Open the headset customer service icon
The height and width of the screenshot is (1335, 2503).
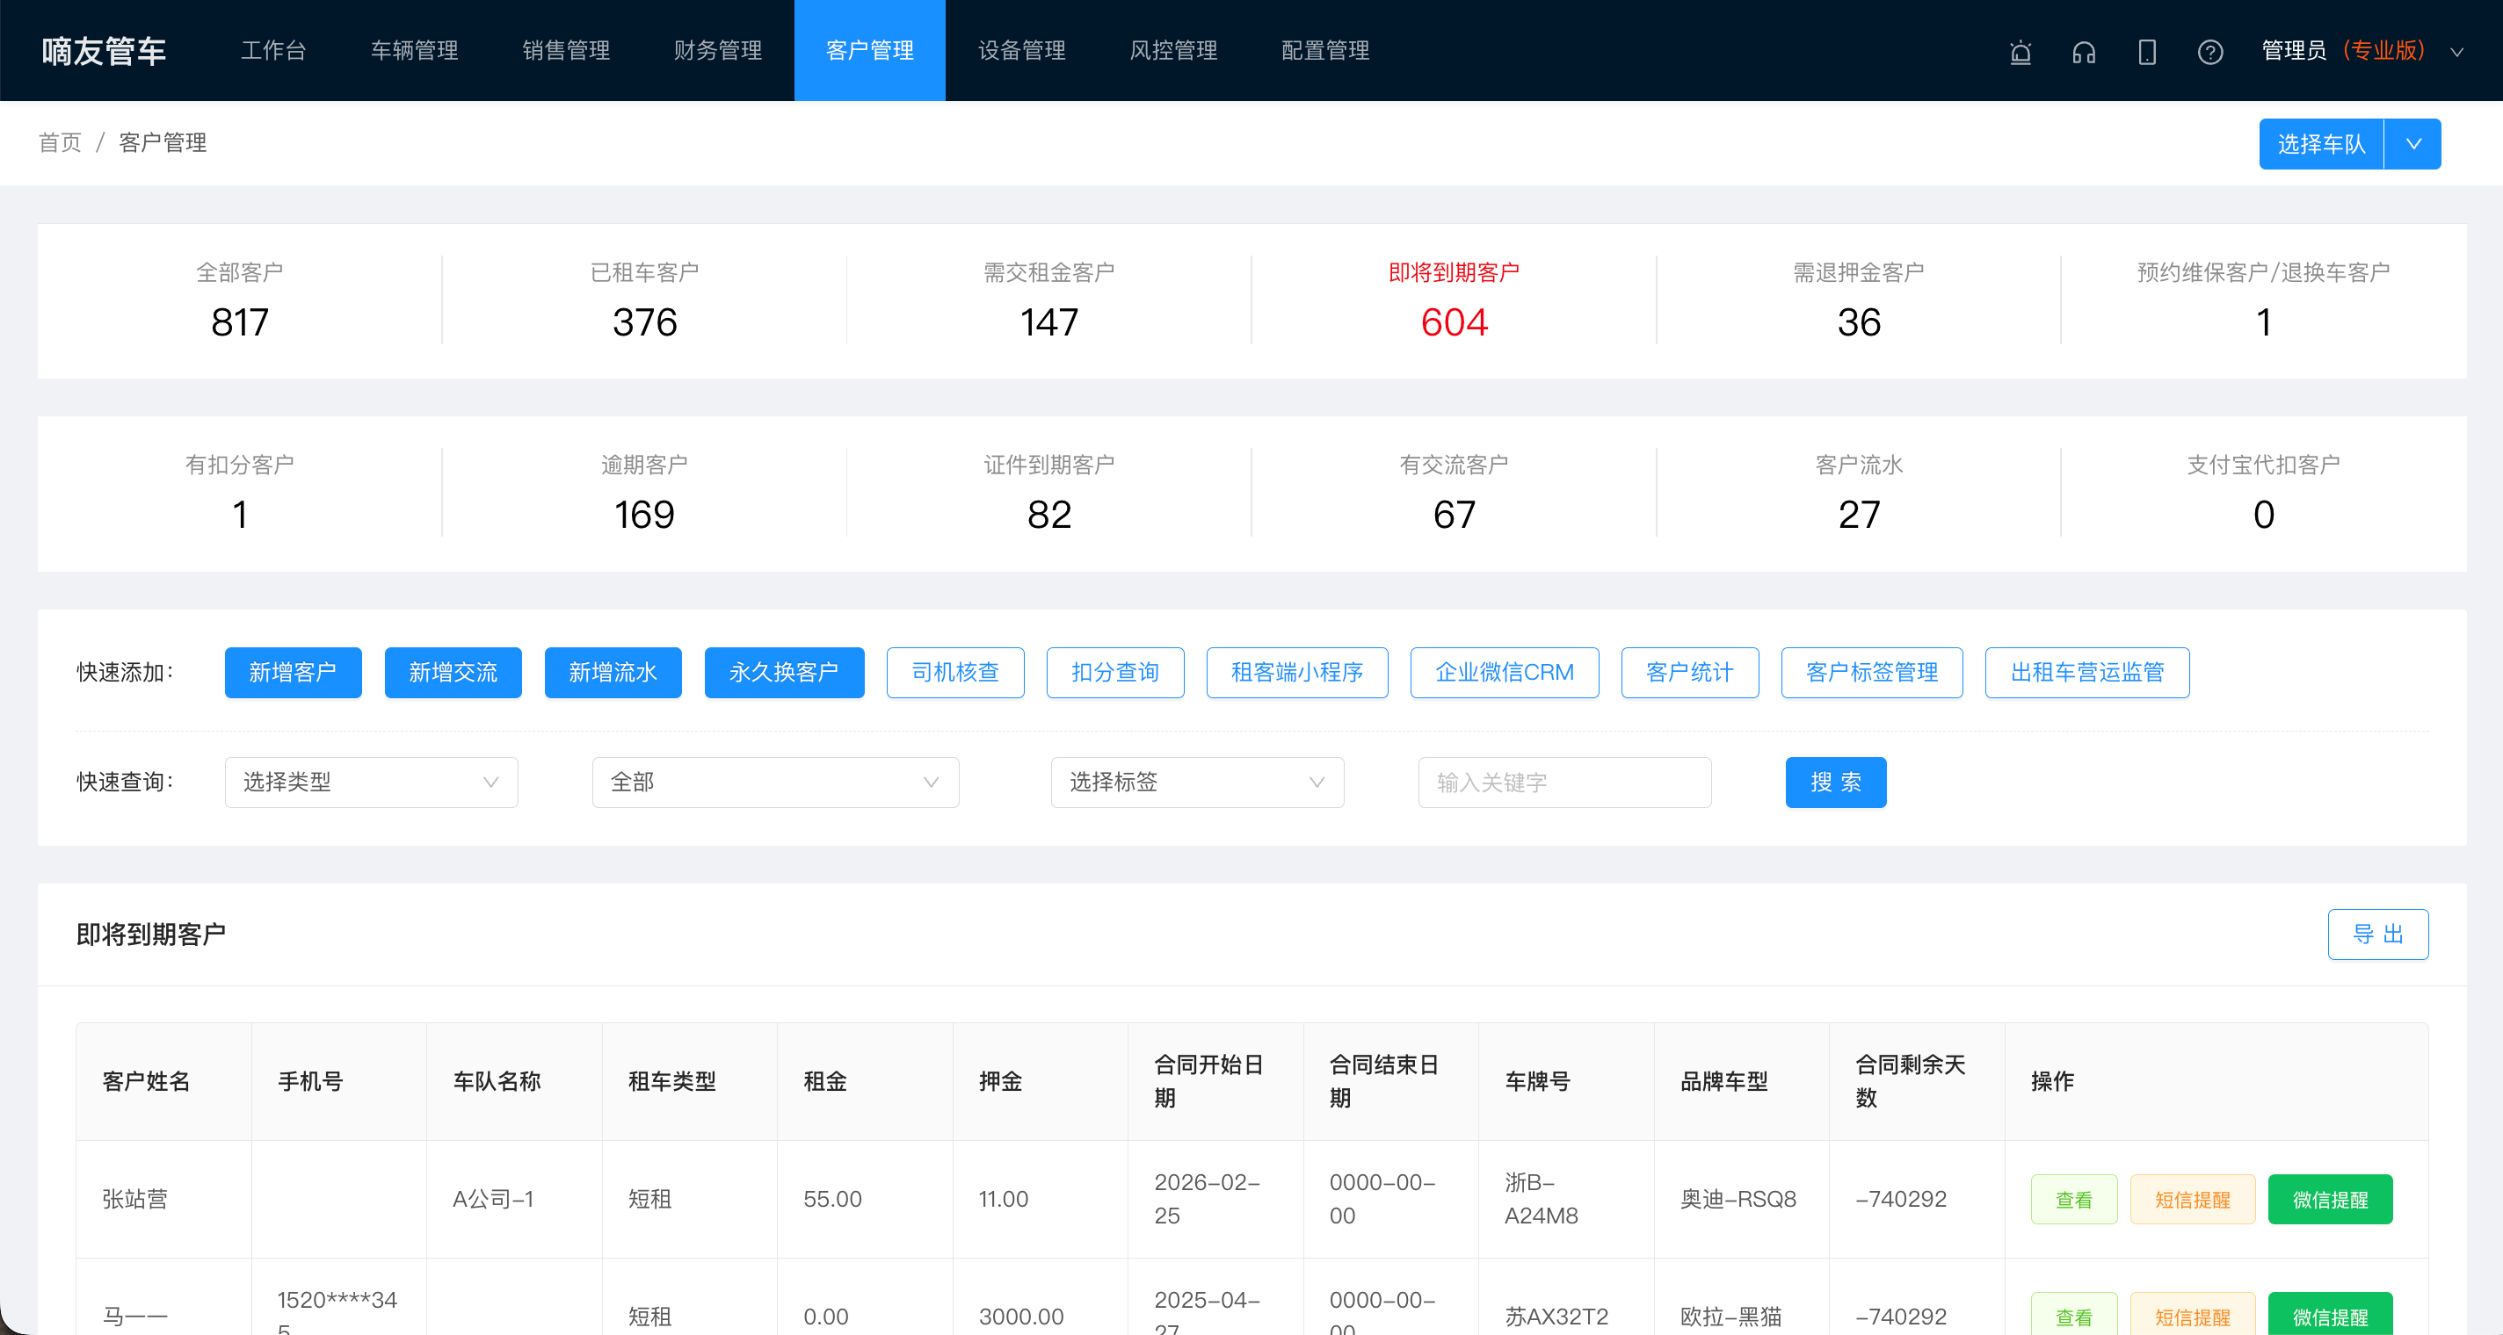tap(2083, 52)
